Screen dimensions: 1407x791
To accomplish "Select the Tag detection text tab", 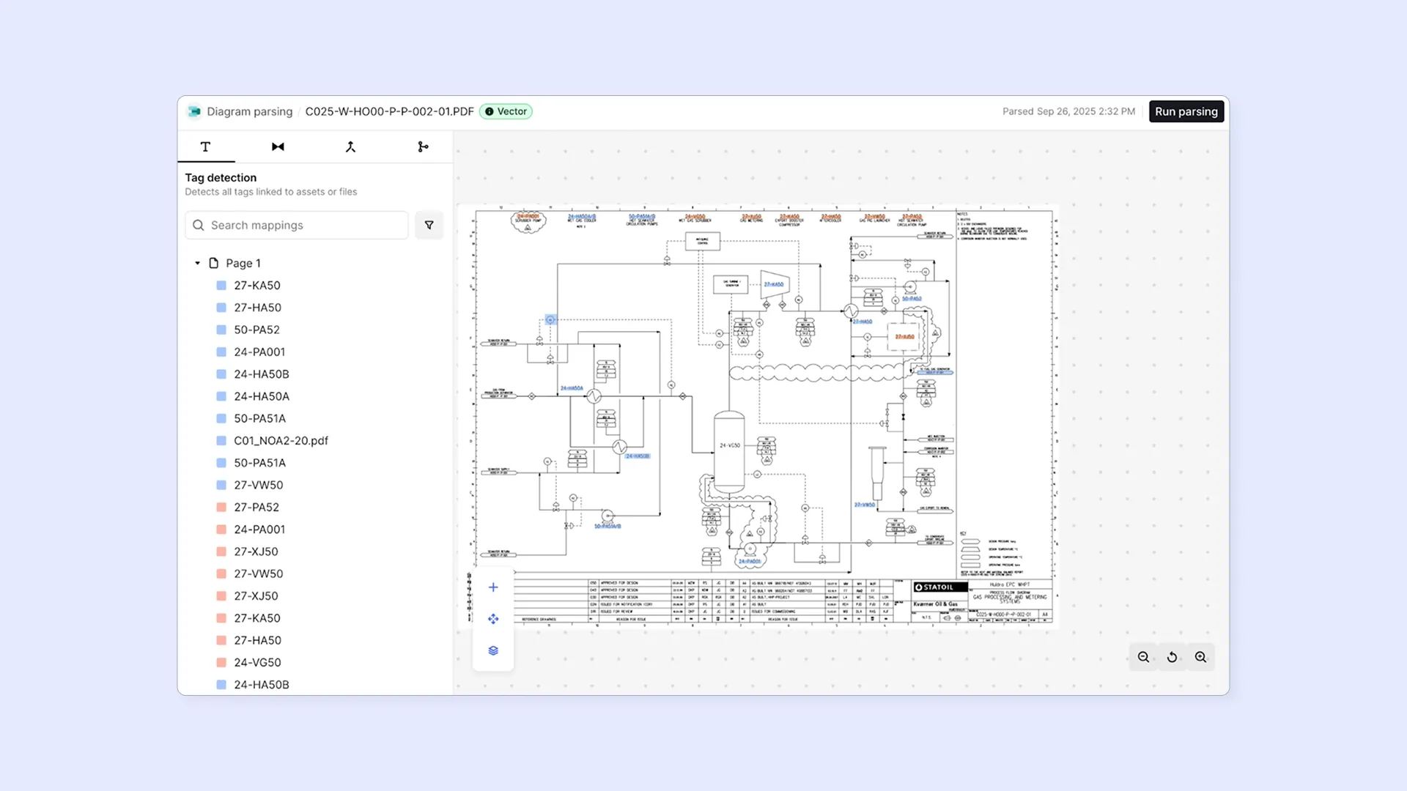I will (206, 146).
